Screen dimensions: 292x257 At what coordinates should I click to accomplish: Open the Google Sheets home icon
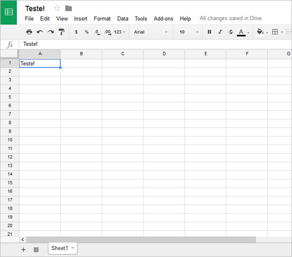tap(9, 12)
